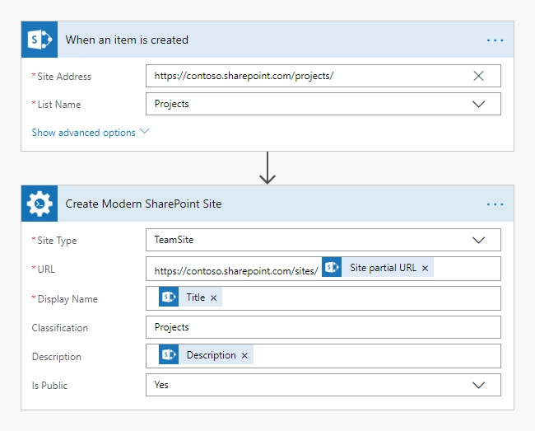Click the Display Name input field
The height and width of the screenshot is (431, 535).
click(x=323, y=298)
